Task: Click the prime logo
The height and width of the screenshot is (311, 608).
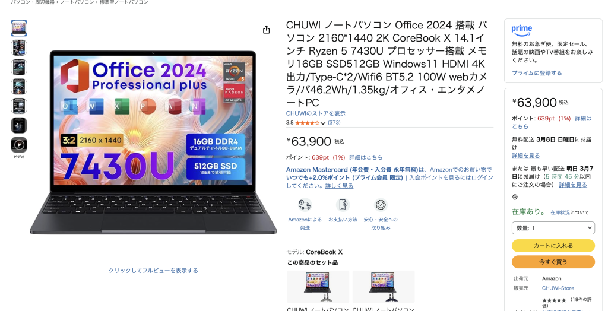Action: coord(521,30)
